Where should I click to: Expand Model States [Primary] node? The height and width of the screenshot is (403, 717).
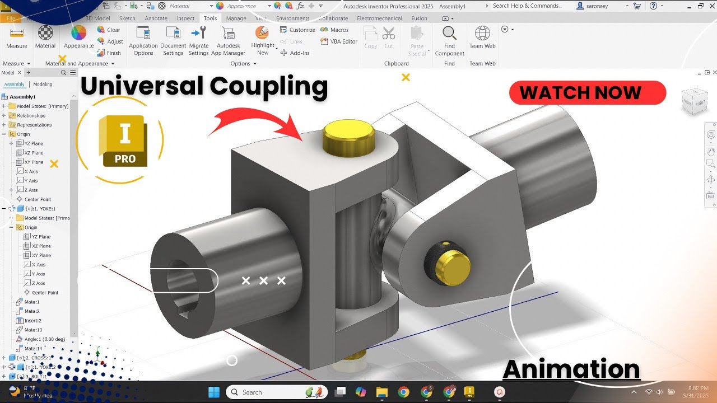(4, 106)
